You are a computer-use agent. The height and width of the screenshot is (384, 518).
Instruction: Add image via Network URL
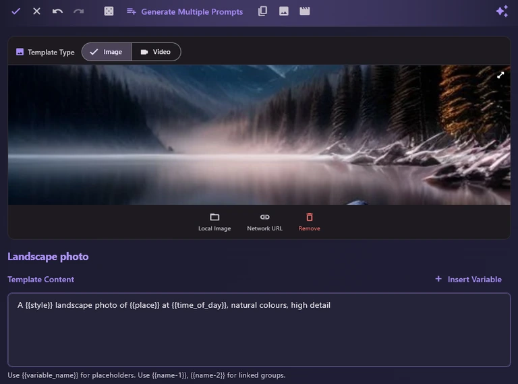pos(264,222)
